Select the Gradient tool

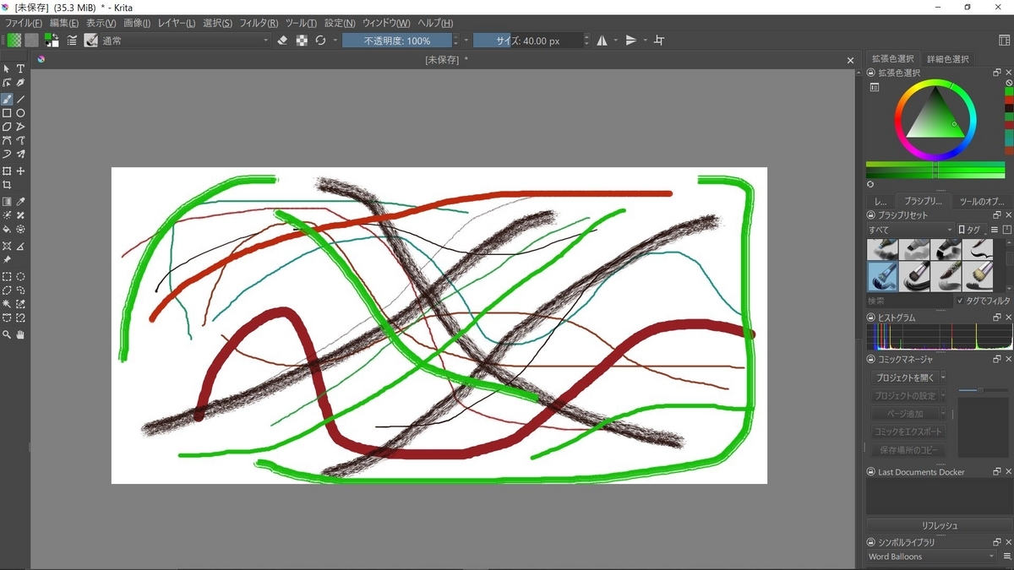coord(6,201)
